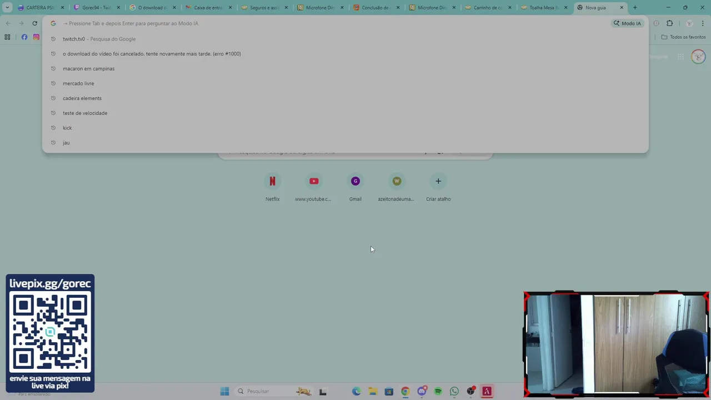Viewport: 711px width, 400px height.
Task: Open a new tab with plus button
Action: tap(635, 8)
